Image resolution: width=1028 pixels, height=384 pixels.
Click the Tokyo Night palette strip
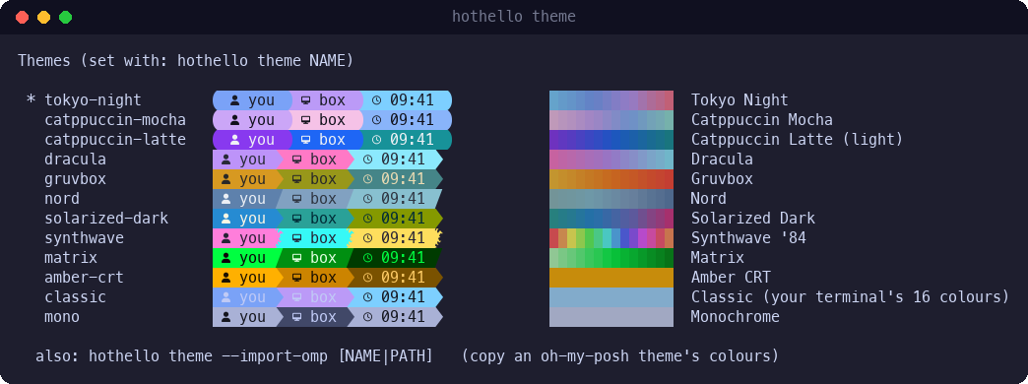point(611,100)
